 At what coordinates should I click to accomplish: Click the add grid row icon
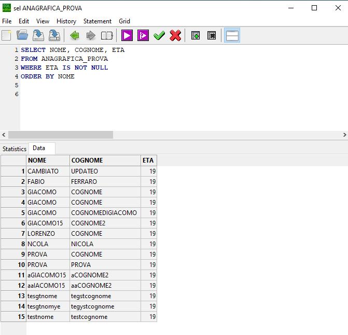pos(196,35)
